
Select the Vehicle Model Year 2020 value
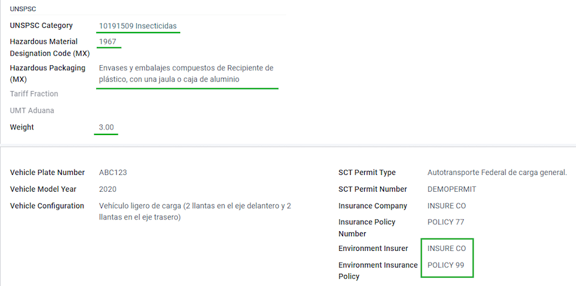point(107,189)
